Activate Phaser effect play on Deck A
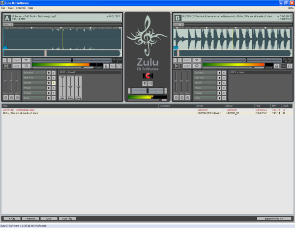The height and width of the screenshot is (228, 295). 49,88
